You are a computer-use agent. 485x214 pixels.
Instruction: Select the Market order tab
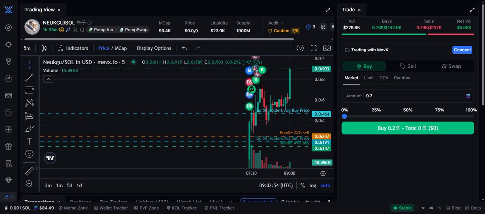click(351, 78)
